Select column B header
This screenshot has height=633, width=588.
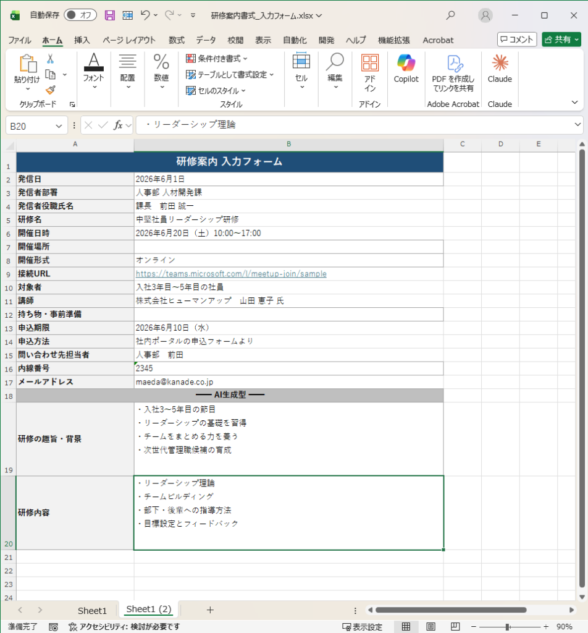click(x=288, y=144)
